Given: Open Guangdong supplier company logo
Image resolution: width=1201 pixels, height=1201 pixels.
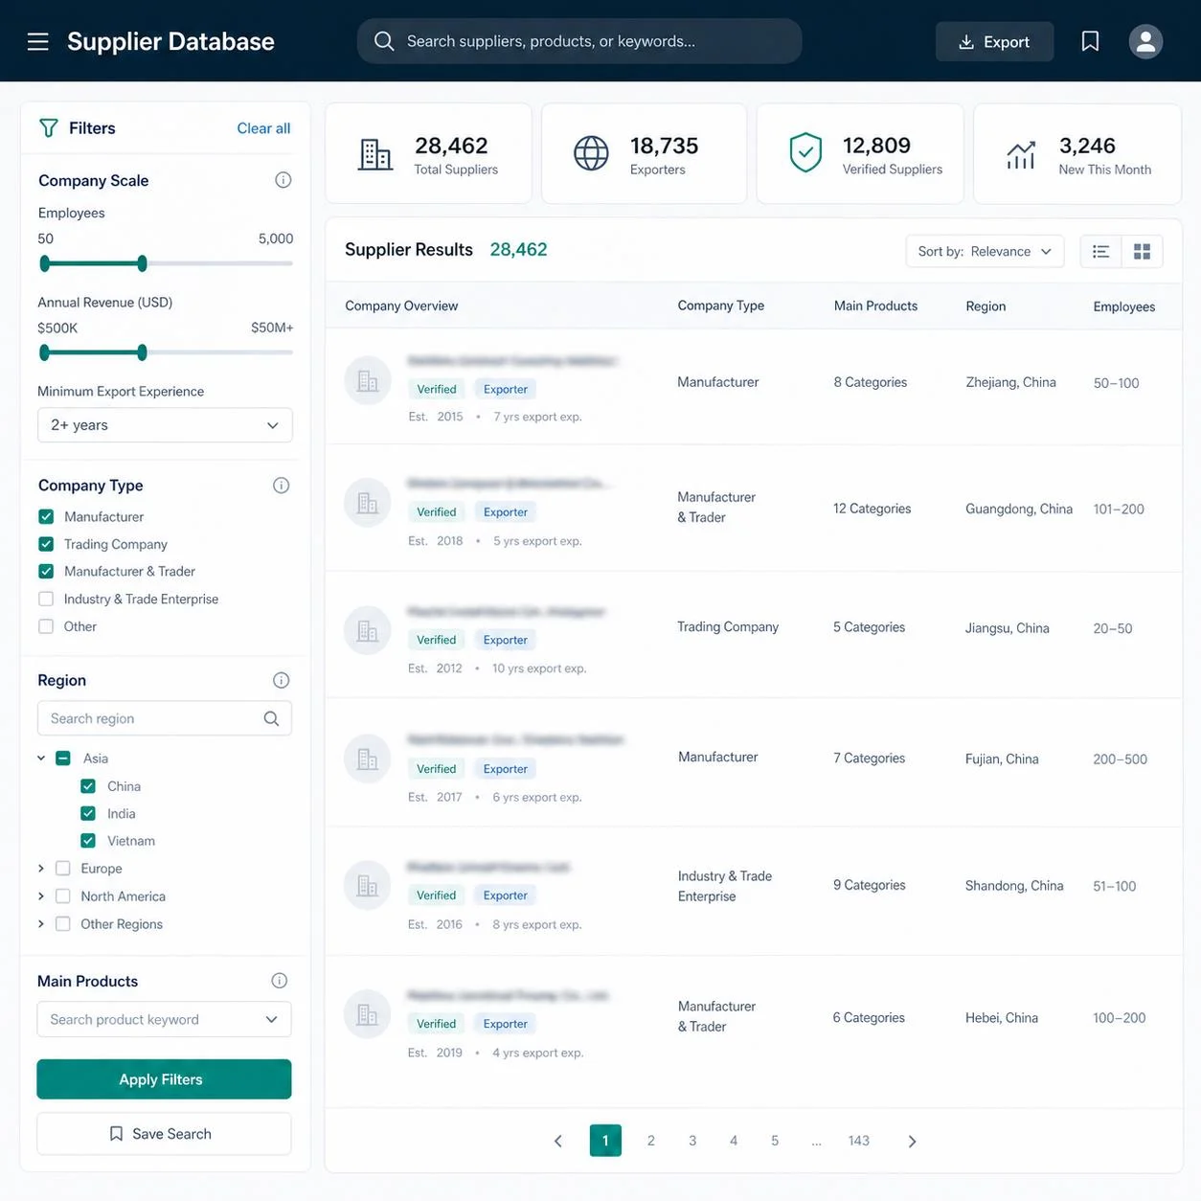Looking at the screenshot, I should (x=368, y=503).
